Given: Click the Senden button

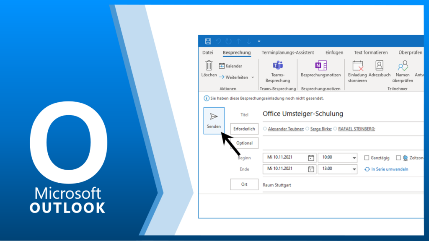Looking at the screenshot, I should 214,121.
